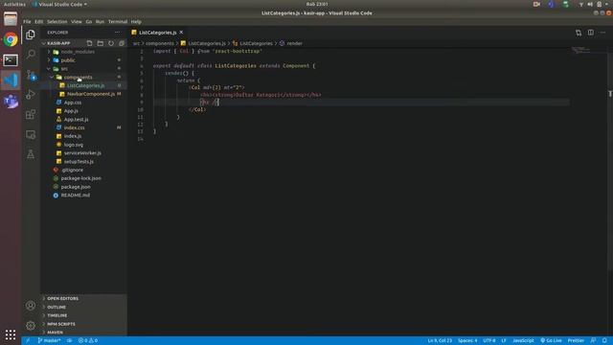Open Files app from the dock
The height and width of the screenshot is (345, 613).
[11, 19]
